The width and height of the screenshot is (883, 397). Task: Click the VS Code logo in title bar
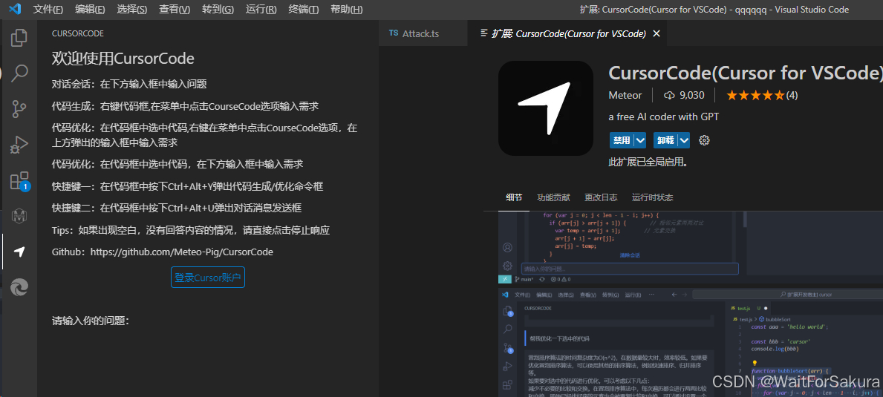point(15,9)
